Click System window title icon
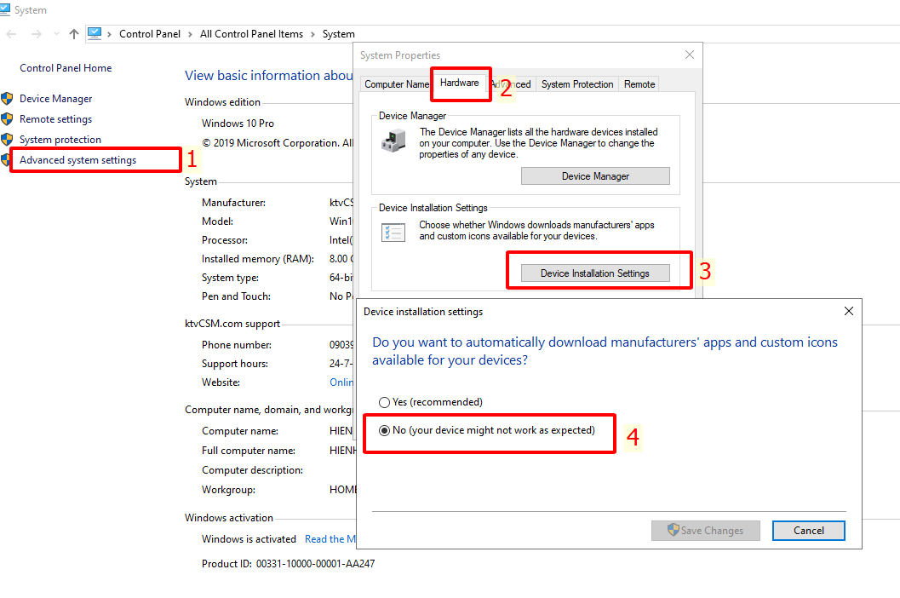Image resolution: width=900 pixels, height=598 pixels. 5,9
